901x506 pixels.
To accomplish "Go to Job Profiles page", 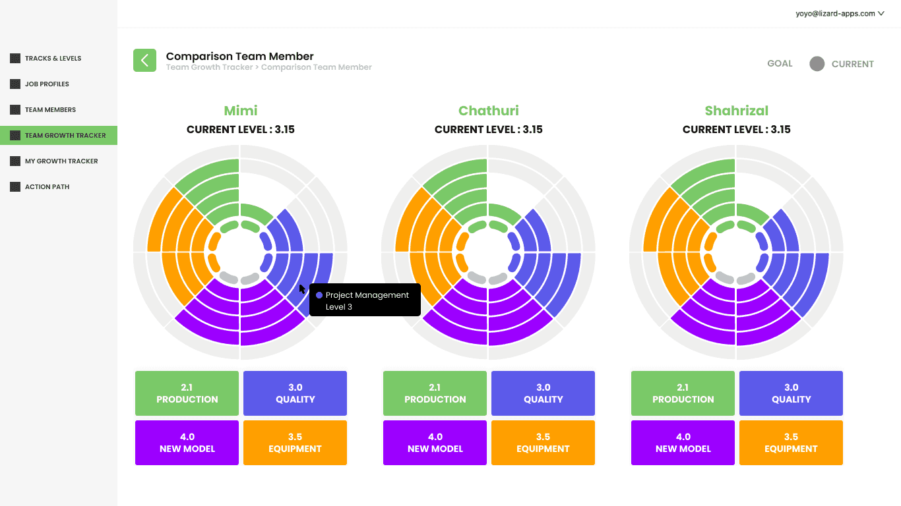I will click(x=47, y=84).
